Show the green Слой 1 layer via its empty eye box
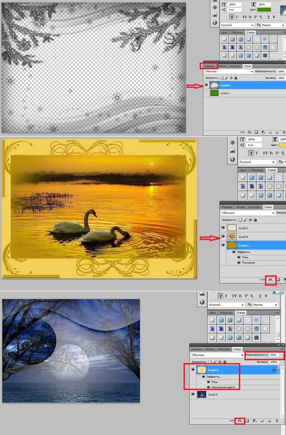This screenshot has width=286, height=435. [206, 93]
